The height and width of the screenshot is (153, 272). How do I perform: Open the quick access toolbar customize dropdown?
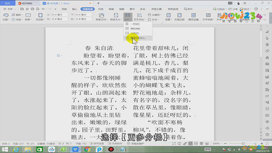[55, 9]
